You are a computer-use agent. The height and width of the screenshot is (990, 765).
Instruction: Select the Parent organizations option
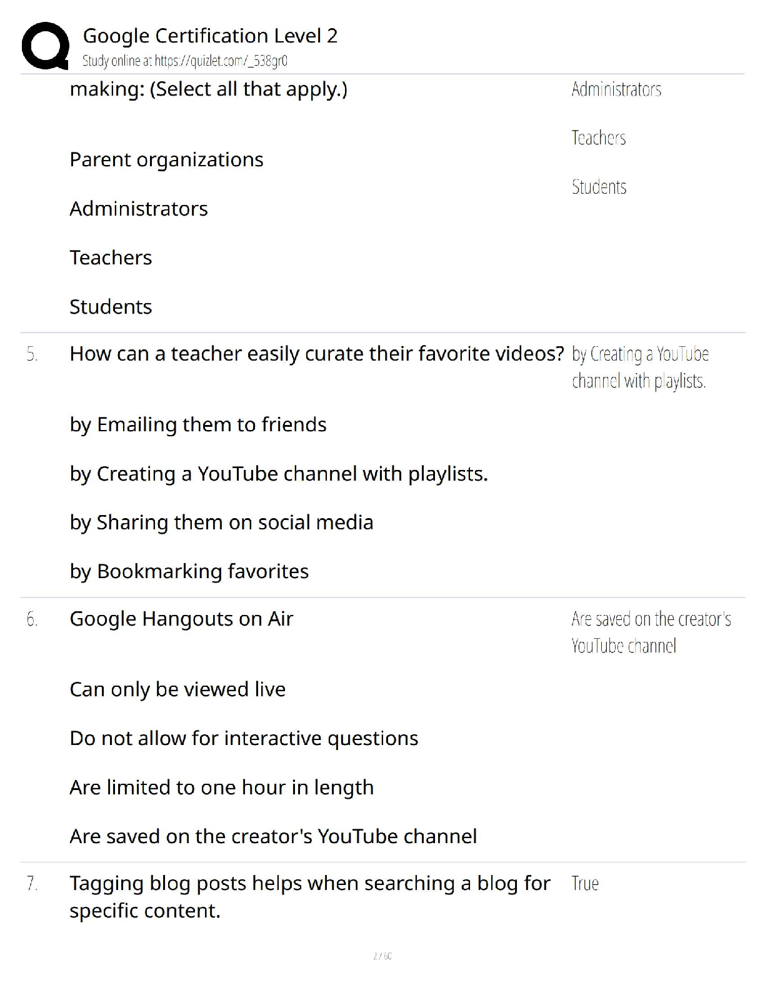[166, 159]
